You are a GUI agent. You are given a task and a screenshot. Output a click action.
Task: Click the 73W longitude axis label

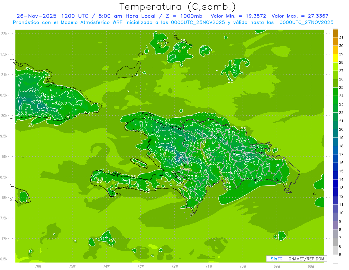coord(140,266)
